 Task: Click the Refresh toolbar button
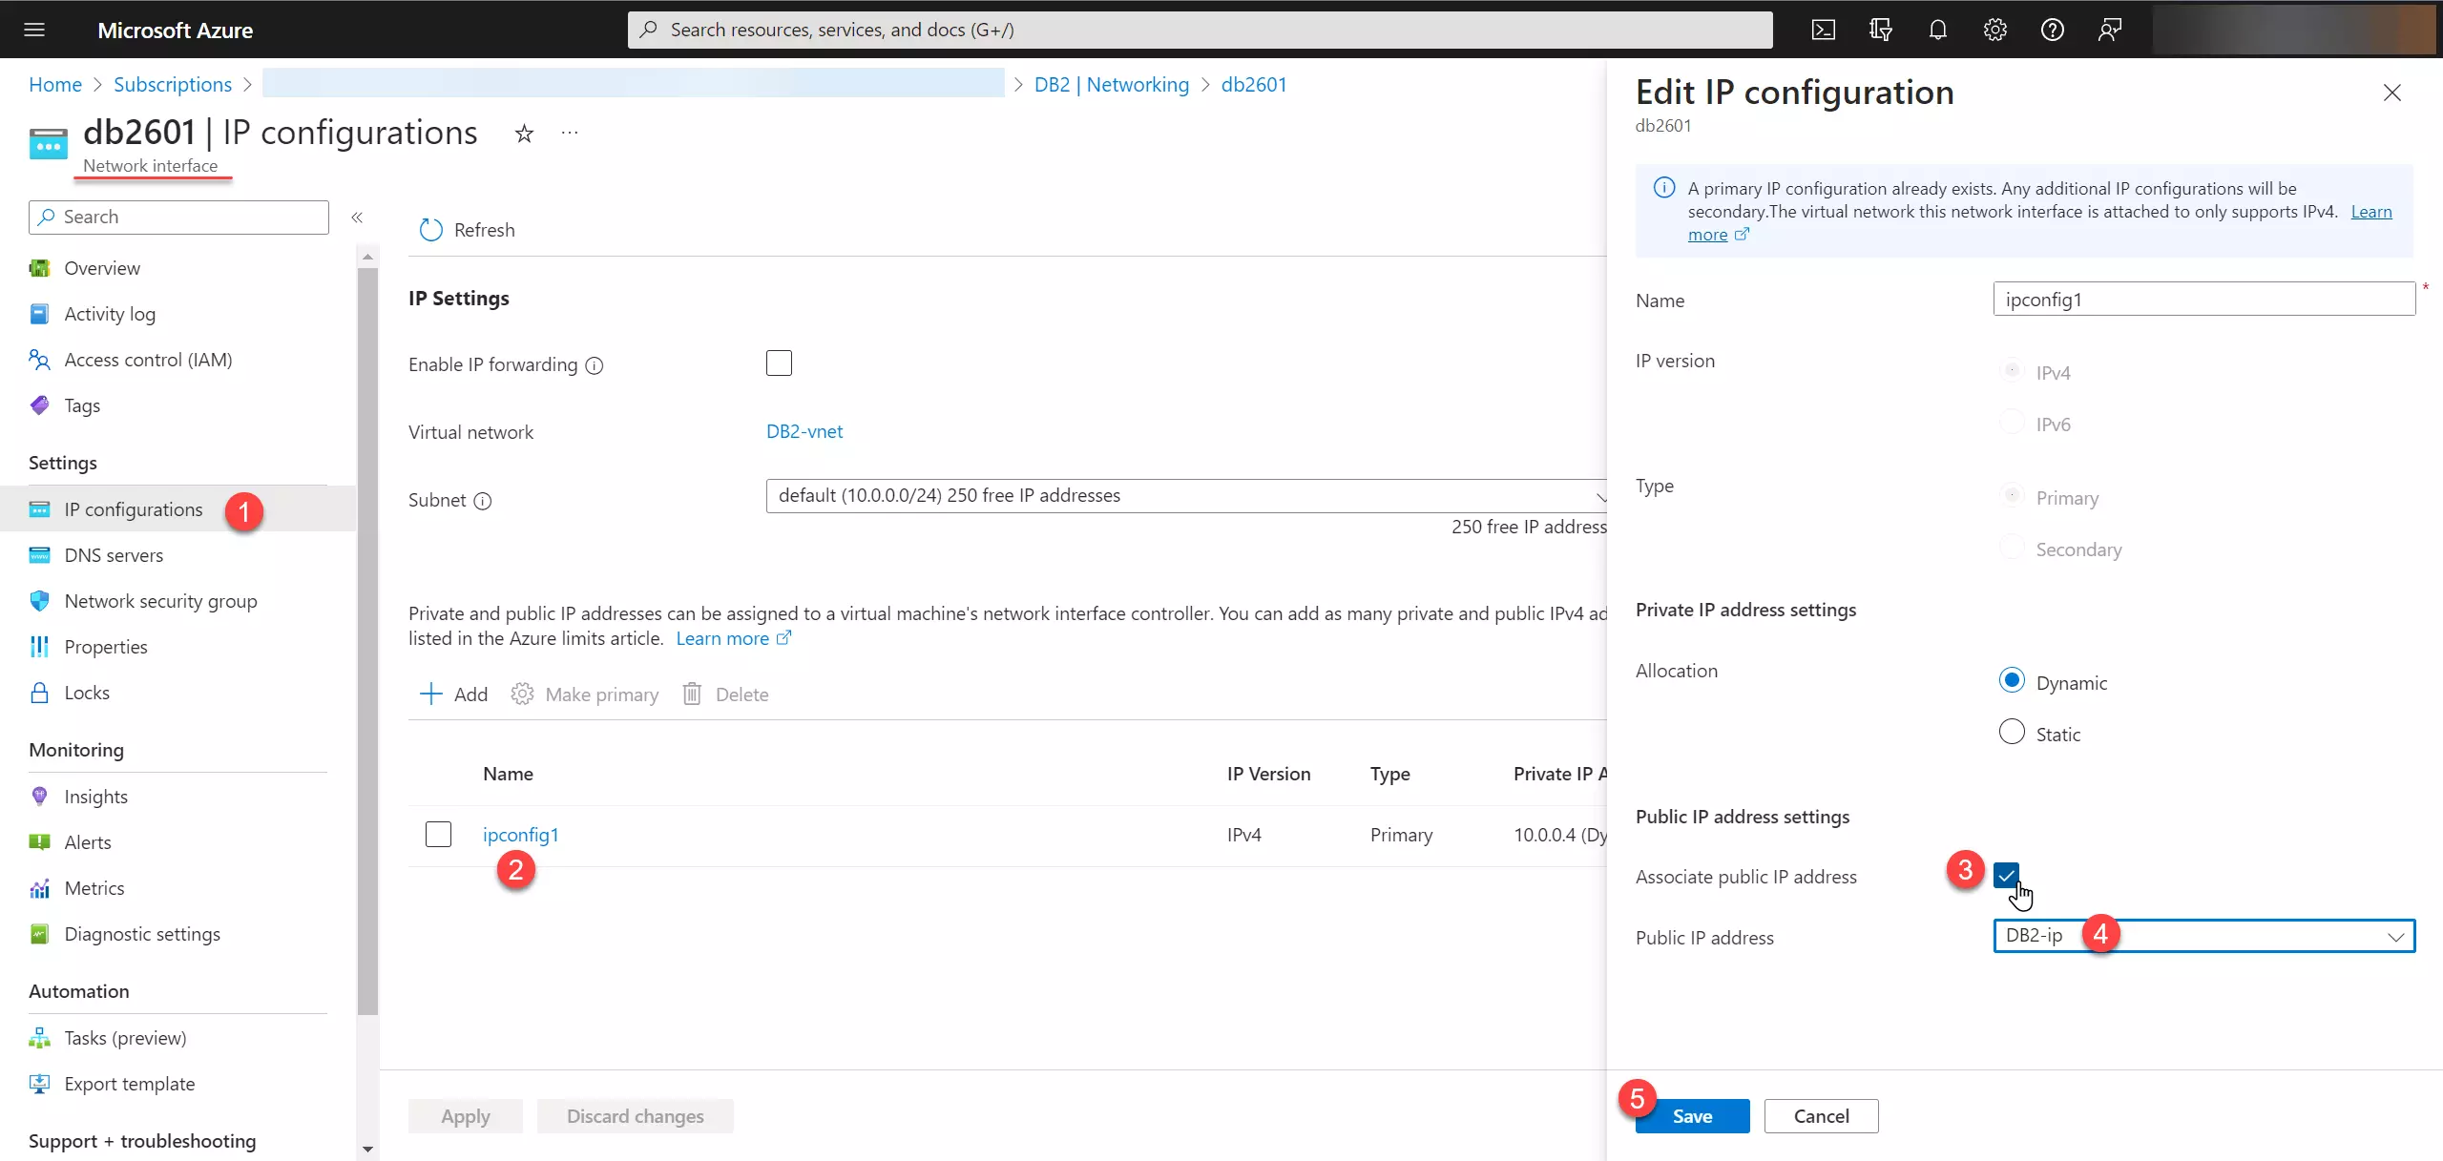[x=468, y=230]
